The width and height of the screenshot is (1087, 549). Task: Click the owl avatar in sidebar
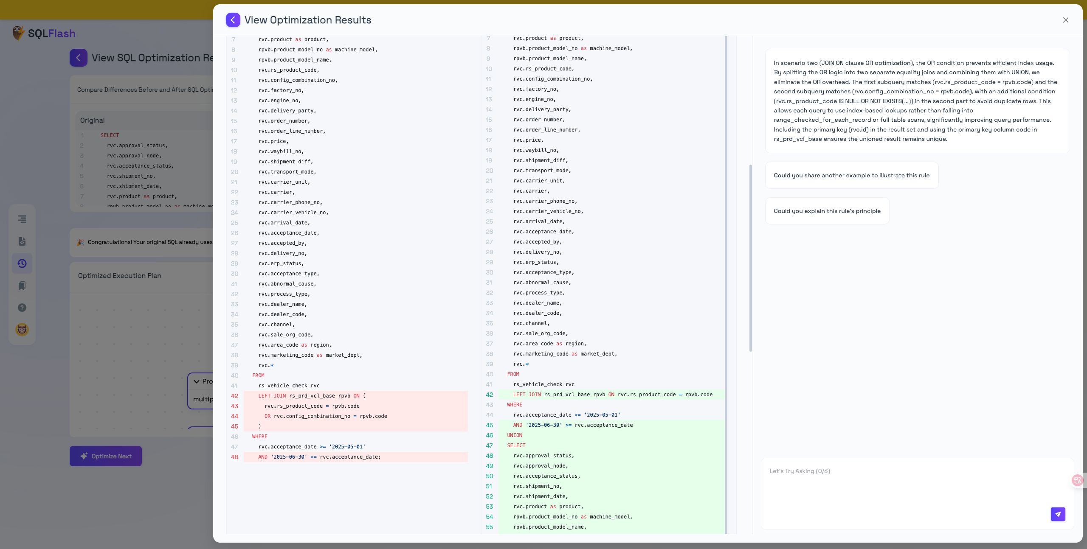pos(22,330)
